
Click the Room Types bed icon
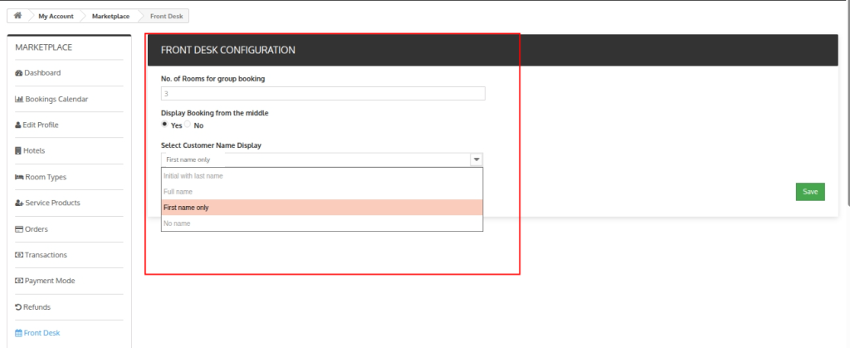[19, 177]
